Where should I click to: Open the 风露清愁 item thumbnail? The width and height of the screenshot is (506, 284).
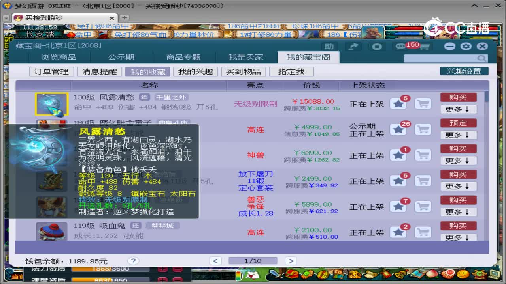coord(52,104)
